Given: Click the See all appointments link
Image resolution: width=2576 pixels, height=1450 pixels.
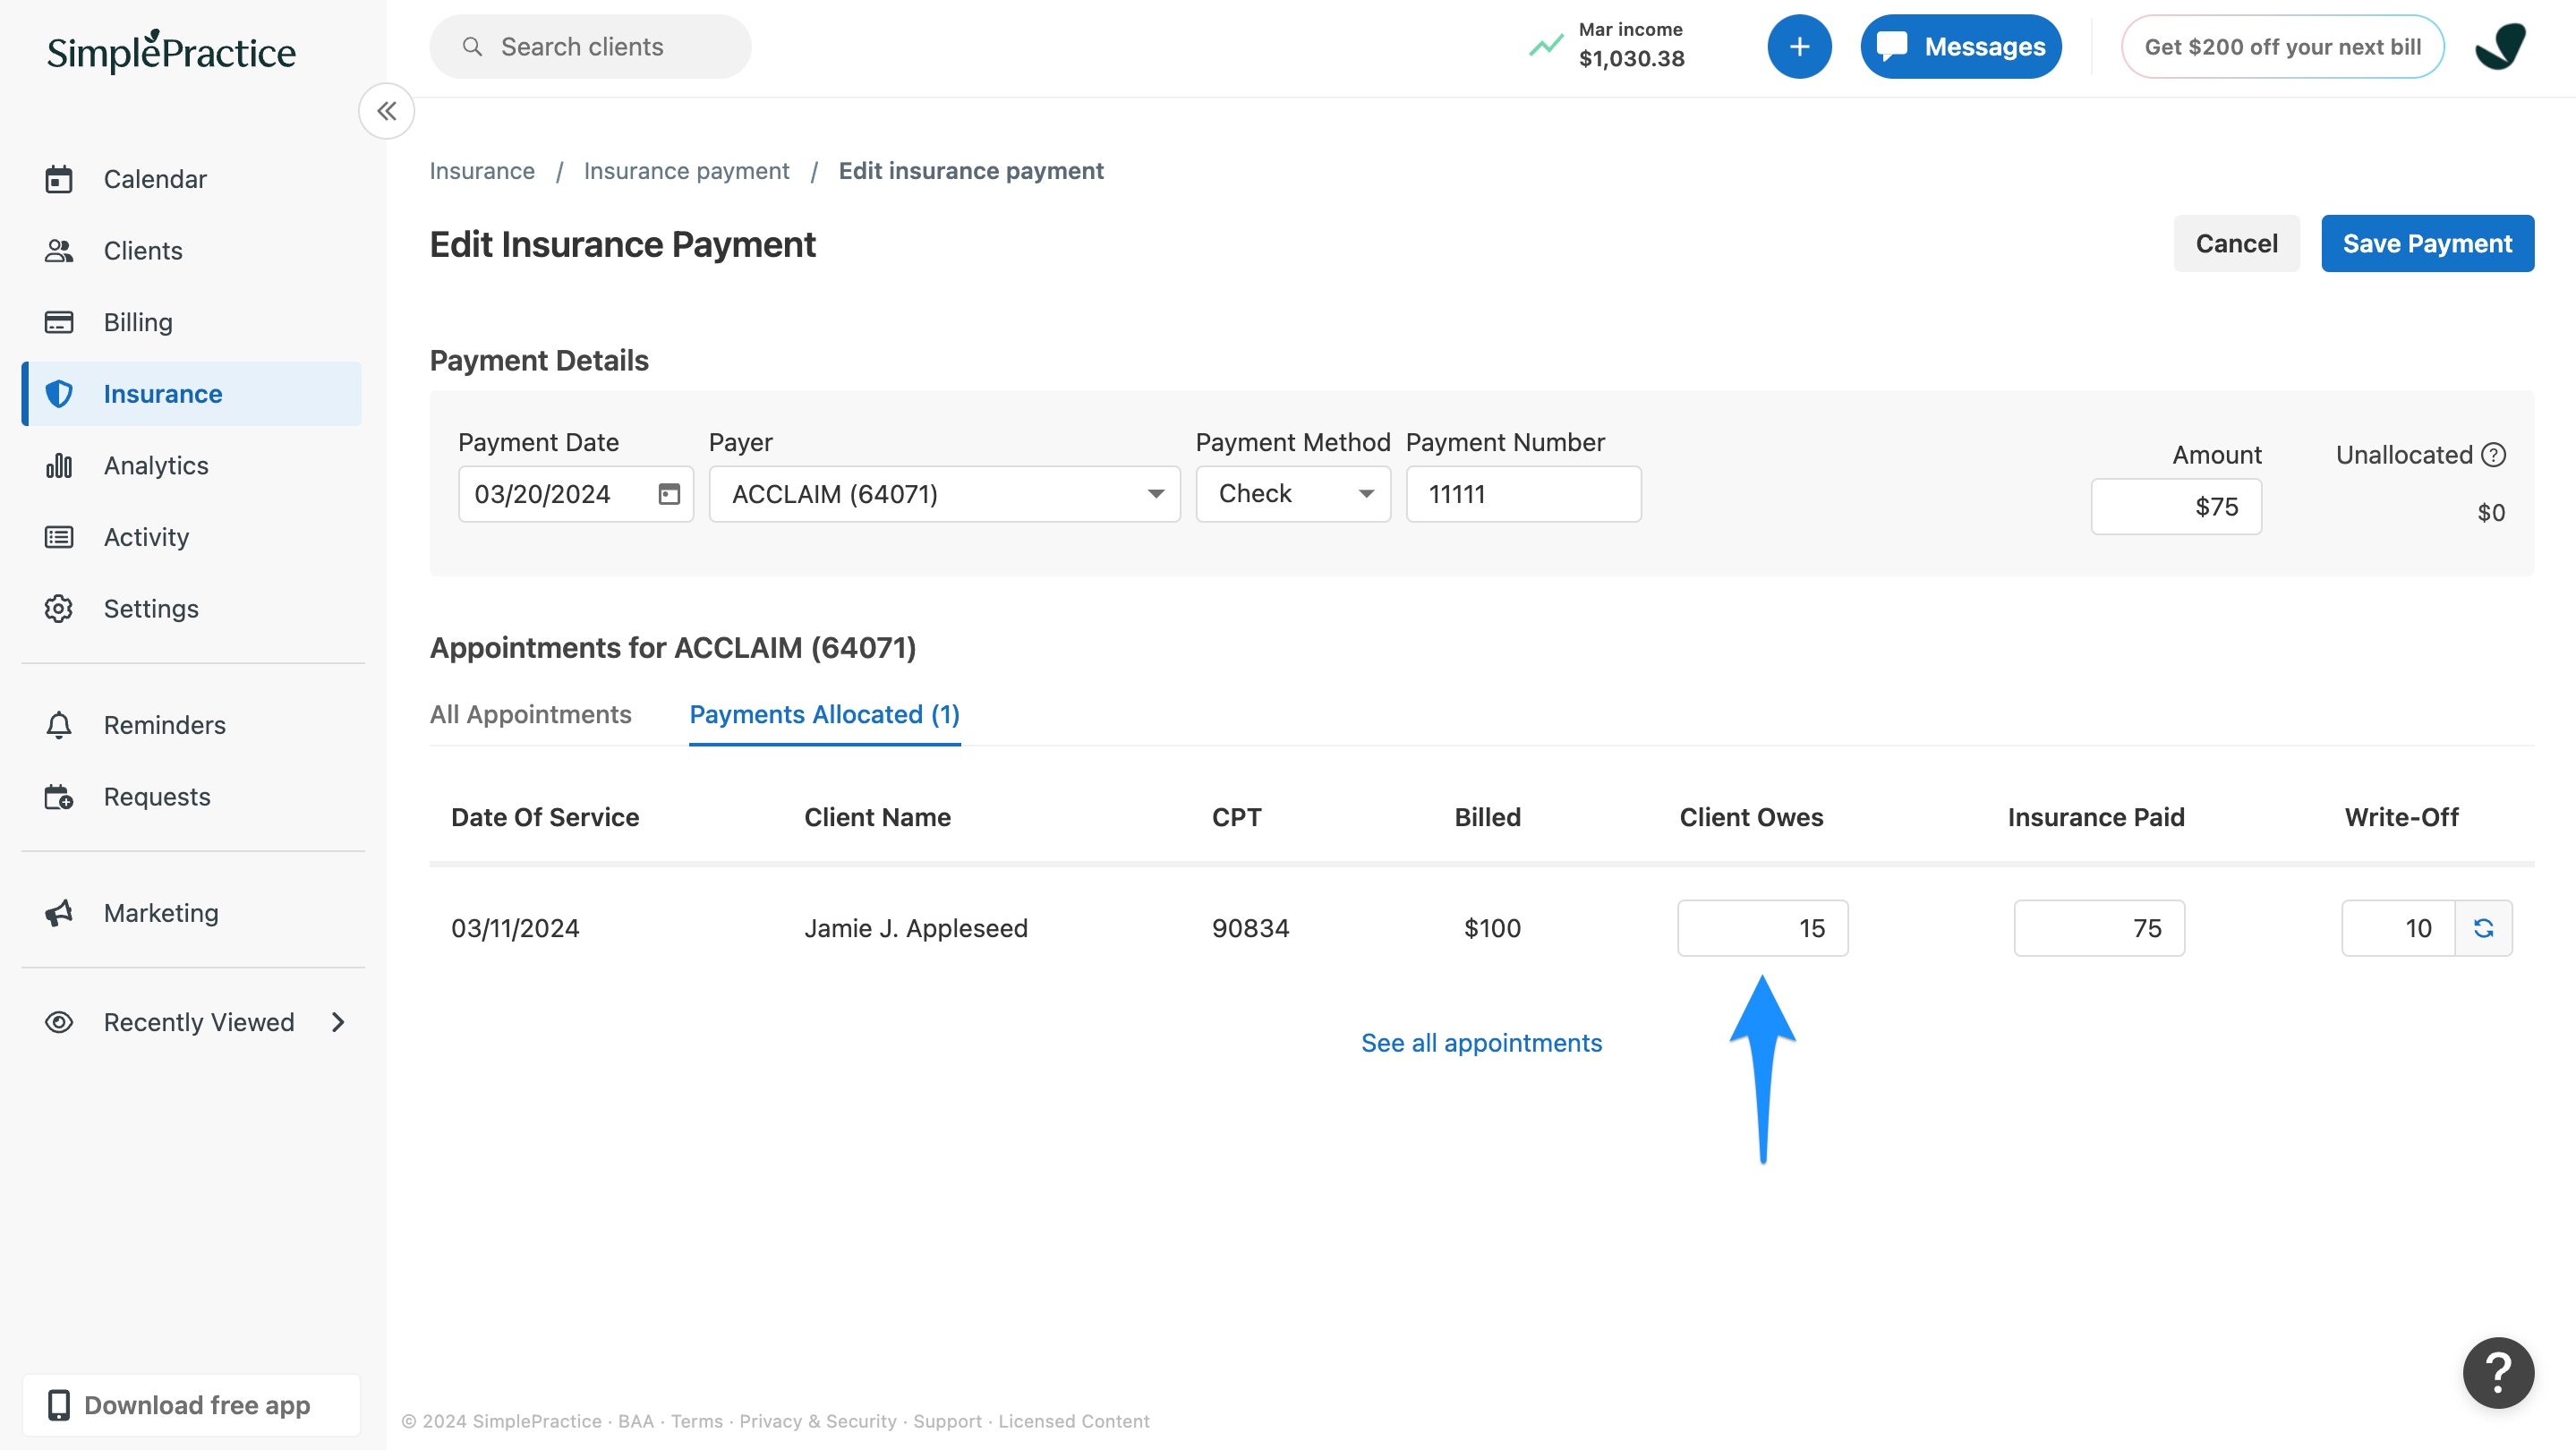Looking at the screenshot, I should click(1481, 1043).
